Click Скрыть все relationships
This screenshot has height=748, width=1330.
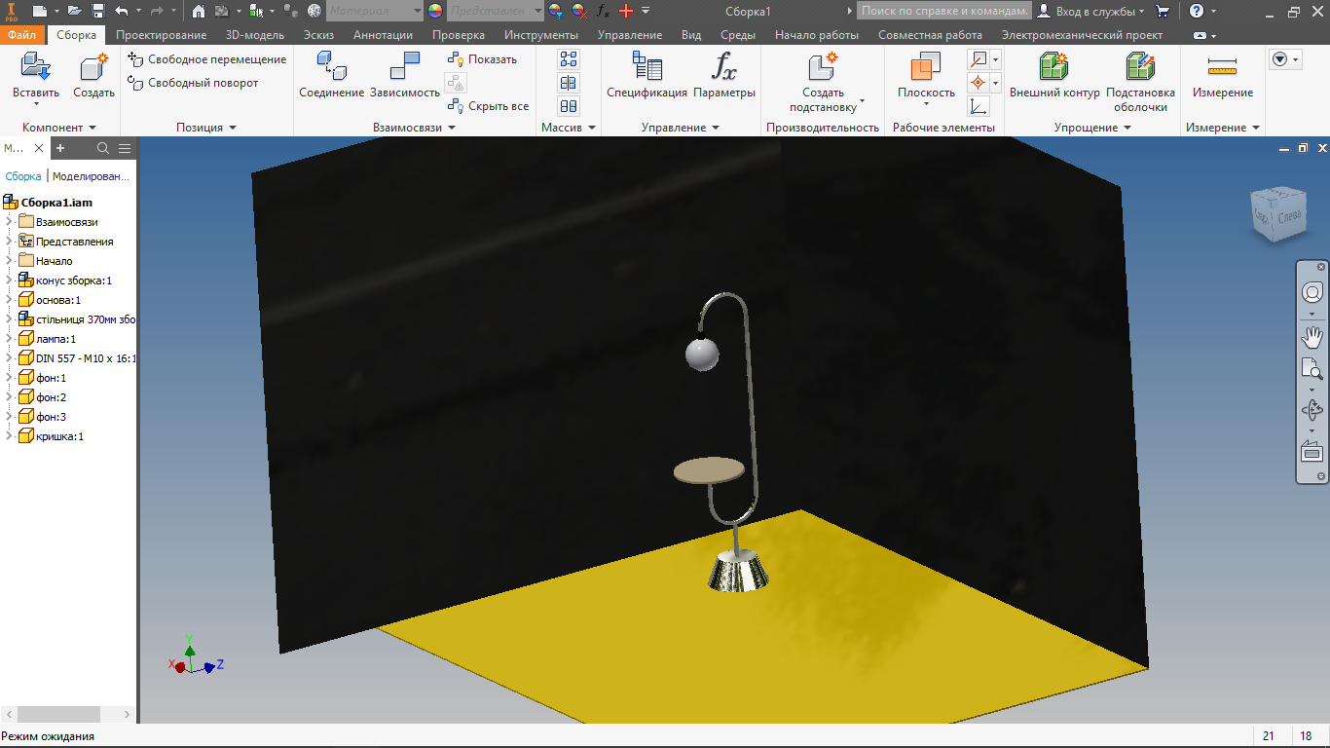coord(488,106)
